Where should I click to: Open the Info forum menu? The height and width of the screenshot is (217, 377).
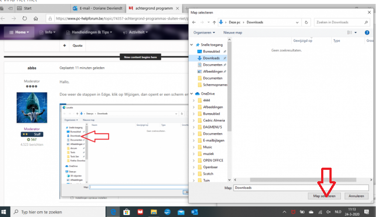point(48,32)
